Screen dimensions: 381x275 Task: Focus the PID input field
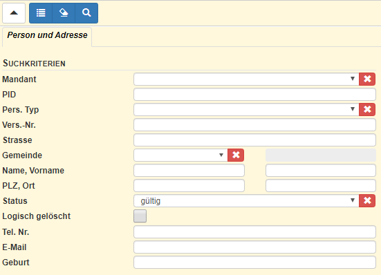(x=254, y=95)
